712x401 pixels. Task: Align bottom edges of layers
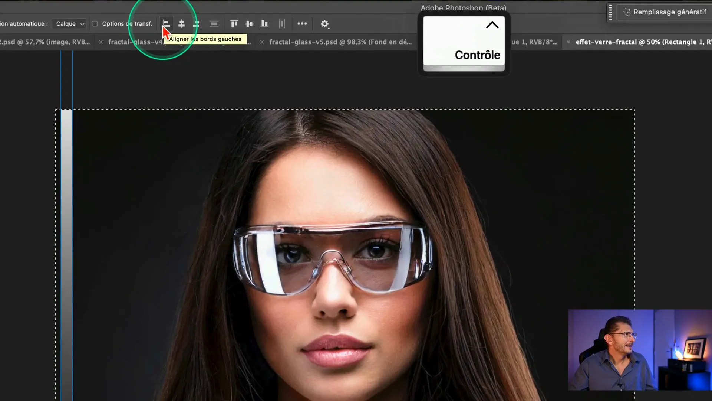point(264,24)
